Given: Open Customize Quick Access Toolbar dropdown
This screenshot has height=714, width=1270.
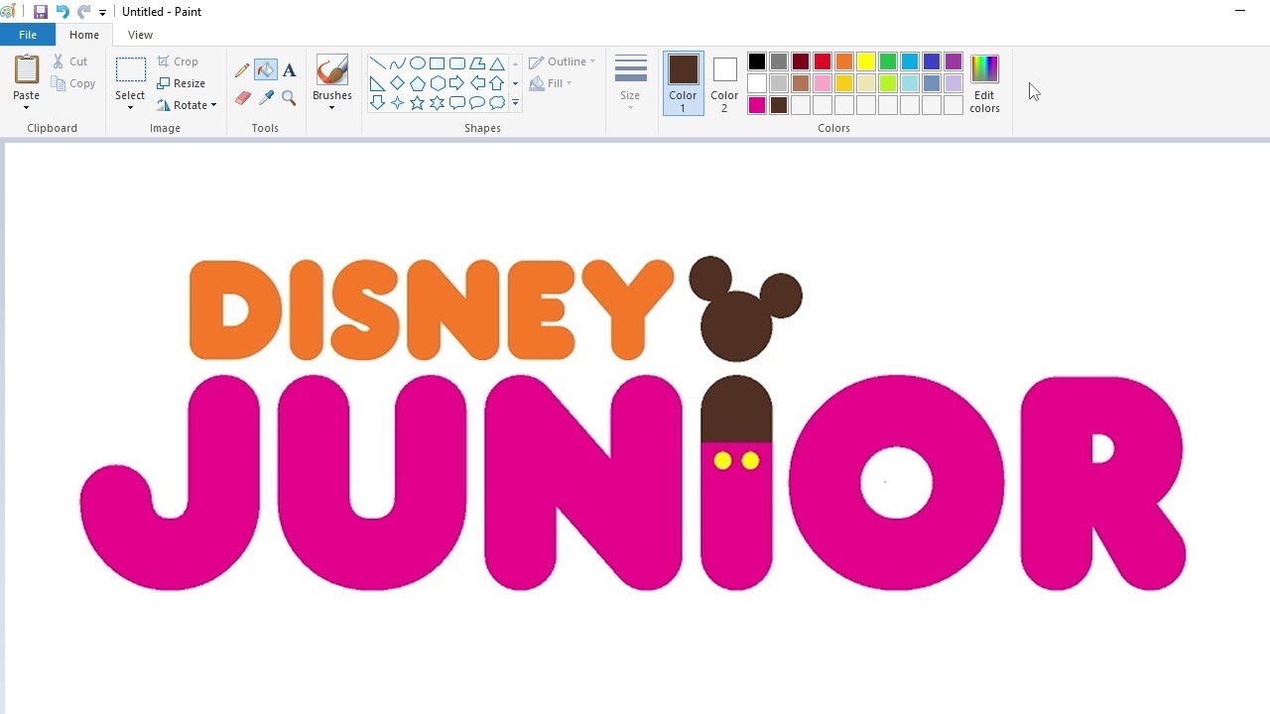Looking at the screenshot, I should pos(102,13).
